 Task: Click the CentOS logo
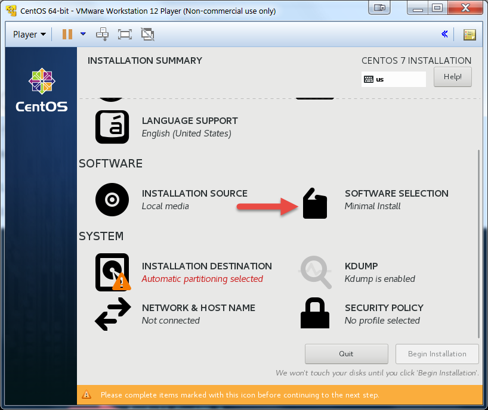coord(42,90)
